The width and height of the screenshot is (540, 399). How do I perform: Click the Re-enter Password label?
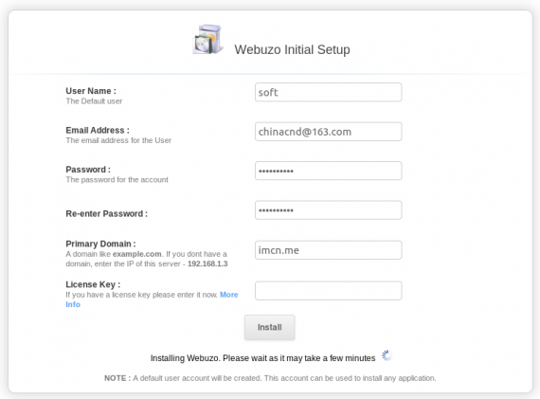(x=106, y=213)
